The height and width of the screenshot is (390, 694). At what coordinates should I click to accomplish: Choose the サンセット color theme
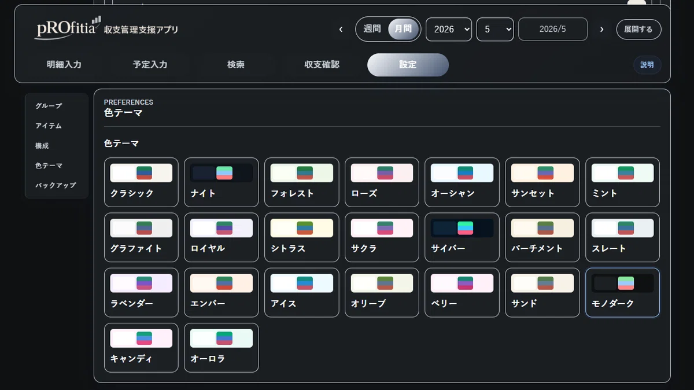[542, 182]
